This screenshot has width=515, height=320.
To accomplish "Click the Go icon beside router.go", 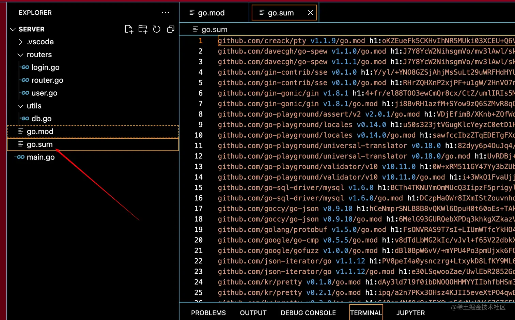I will [x=25, y=80].
